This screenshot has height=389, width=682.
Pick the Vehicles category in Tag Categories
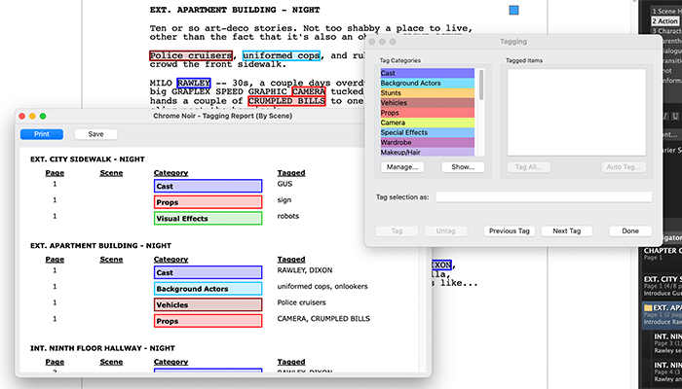pos(428,102)
